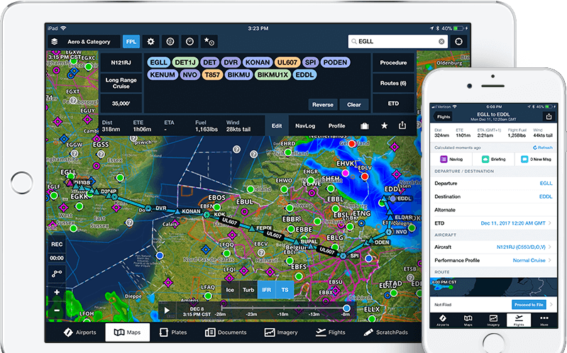Screen dimensions: 567x353
Task: Open the ScratchPads tab
Action: pos(385,332)
